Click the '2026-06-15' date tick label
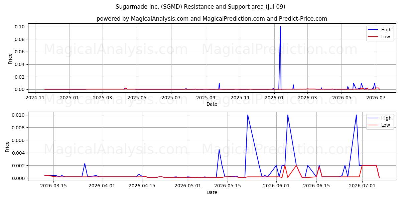 coord(316,186)
